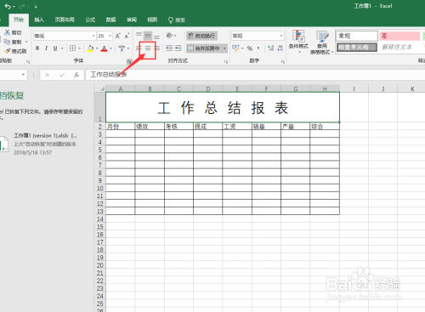Open number format (常规) dropdown
This screenshot has height=312, width=425.
tap(281, 36)
